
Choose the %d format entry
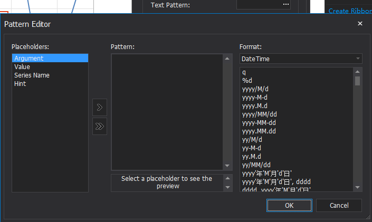pos(247,80)
